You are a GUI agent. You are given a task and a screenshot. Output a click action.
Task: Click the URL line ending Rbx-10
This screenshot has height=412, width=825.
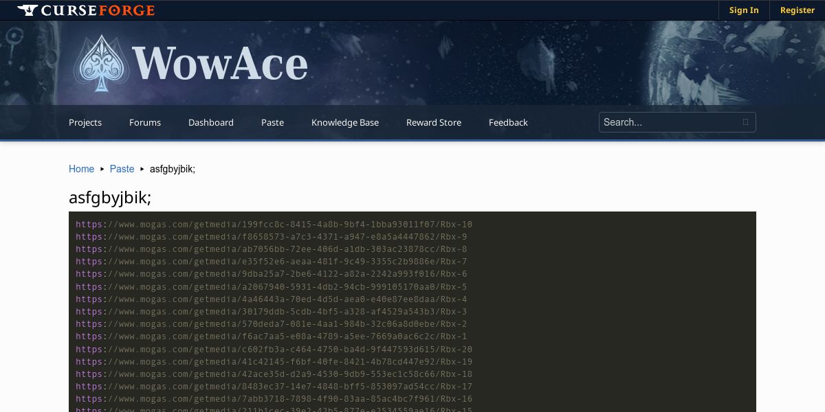click(x=274, y=225)
